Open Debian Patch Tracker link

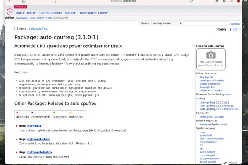211,90
